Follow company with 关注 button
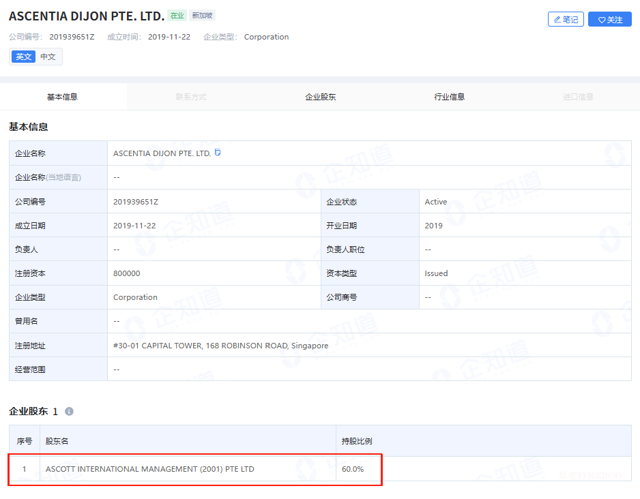Screen dimensions: 640x499 (610, 20)
